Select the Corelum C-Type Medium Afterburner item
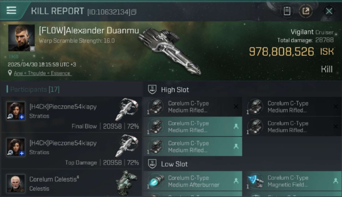 click(x=193, y=181)
